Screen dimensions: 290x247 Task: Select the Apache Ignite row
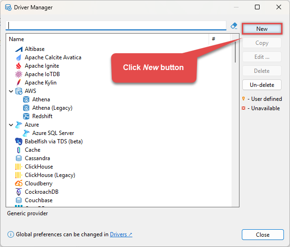(42, 66)
